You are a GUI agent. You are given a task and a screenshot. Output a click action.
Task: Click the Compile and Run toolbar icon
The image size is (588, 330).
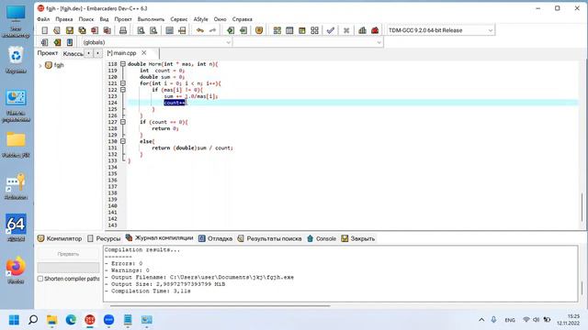[302, 30]
